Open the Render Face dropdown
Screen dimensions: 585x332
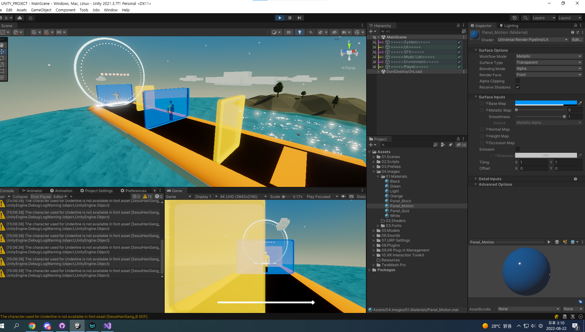click(x=549, y=75)
